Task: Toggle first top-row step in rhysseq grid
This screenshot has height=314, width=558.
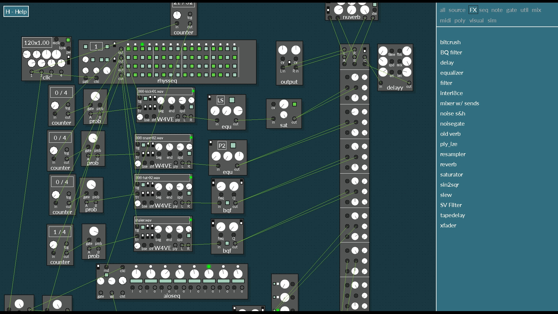Action: click(x=128, y=49)
